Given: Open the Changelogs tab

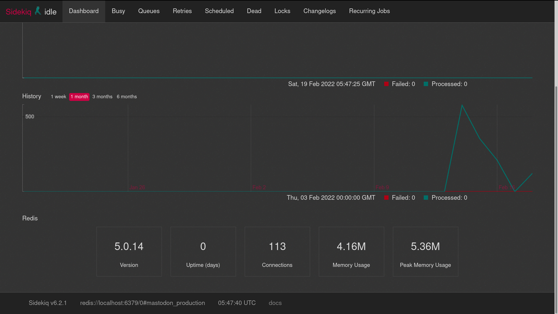Looking at the screenshot, I should click(319, 11).
